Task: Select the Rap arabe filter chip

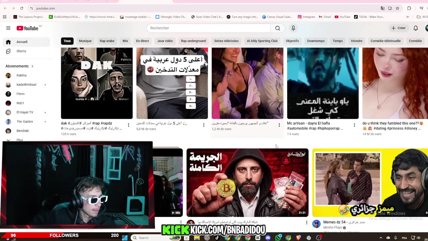Action: (107, 41)
